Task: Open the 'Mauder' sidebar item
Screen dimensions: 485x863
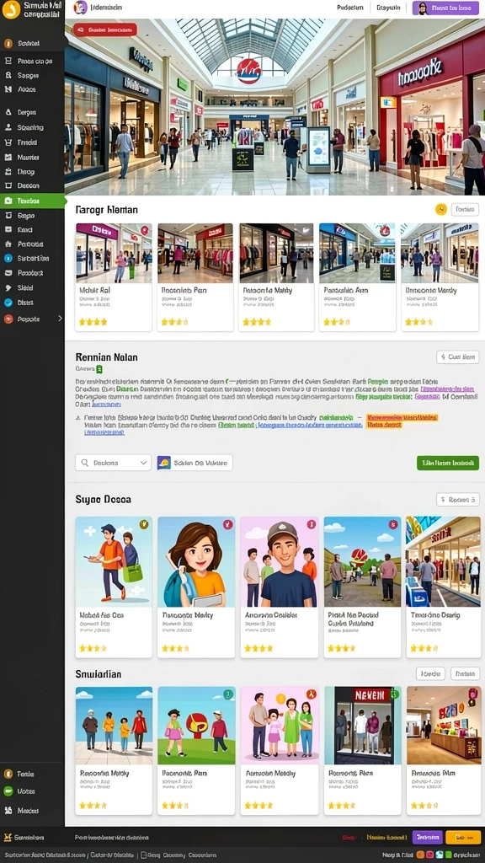Action: coord(32,157)
